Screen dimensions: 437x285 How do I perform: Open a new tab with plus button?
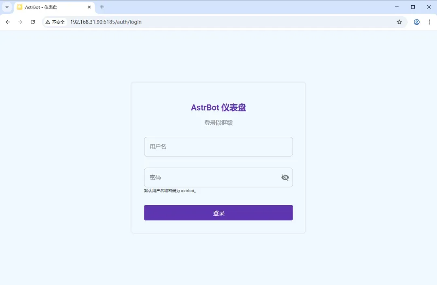pos(102,7)
